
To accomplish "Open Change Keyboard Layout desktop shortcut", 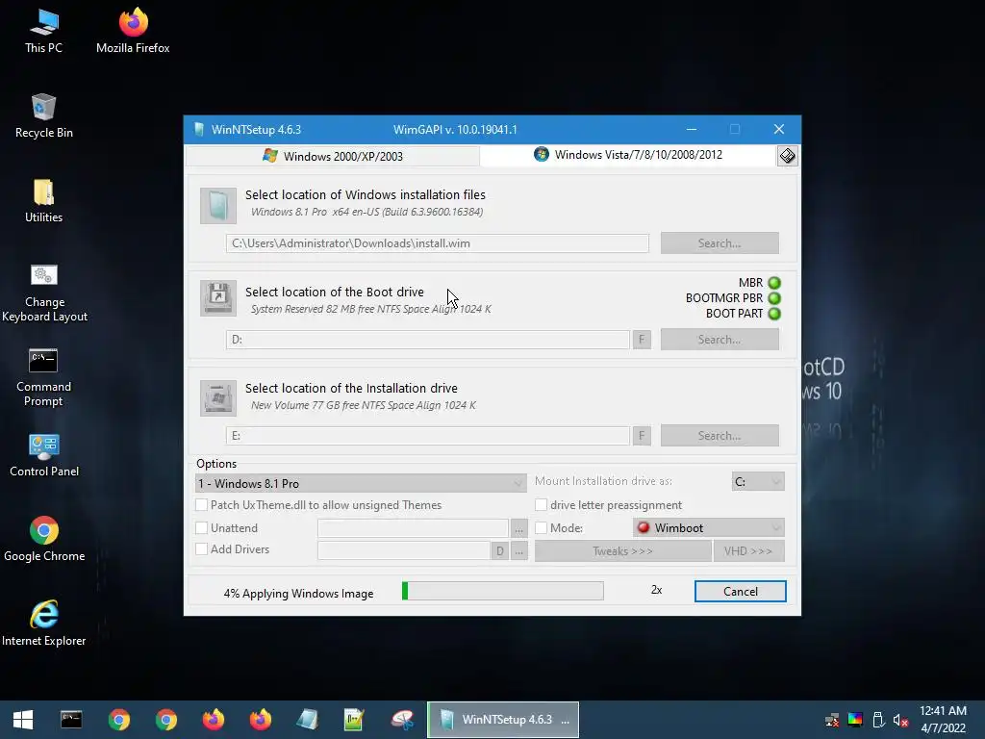I will (x=44, y=293).
